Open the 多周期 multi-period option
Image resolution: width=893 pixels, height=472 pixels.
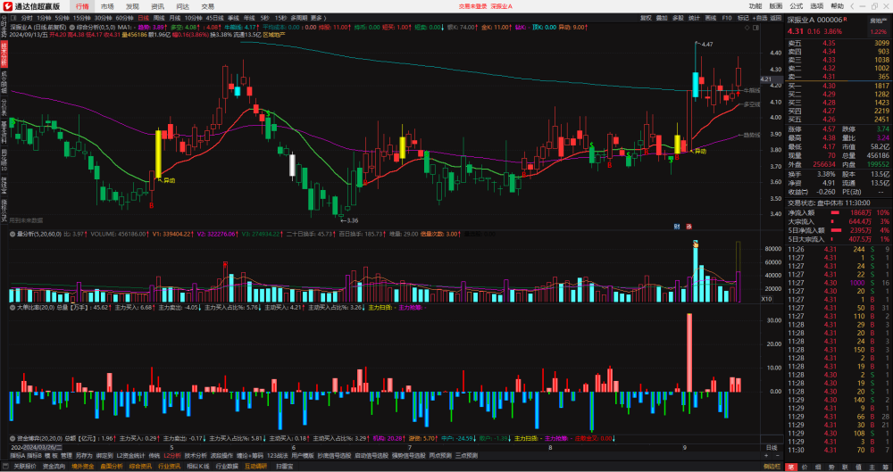tap(299, 18)
